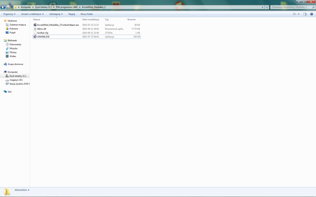Select the toolbar.cfg file icon
316x197 pixels.
35,33
